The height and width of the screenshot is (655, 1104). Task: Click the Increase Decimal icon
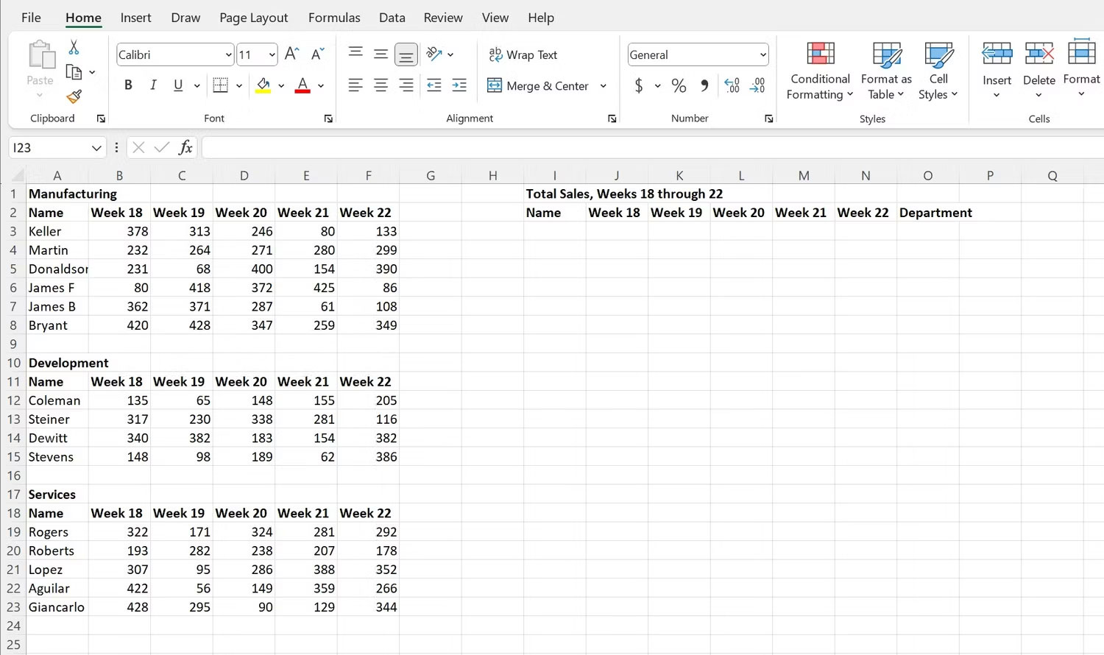[x=732, y=85]
